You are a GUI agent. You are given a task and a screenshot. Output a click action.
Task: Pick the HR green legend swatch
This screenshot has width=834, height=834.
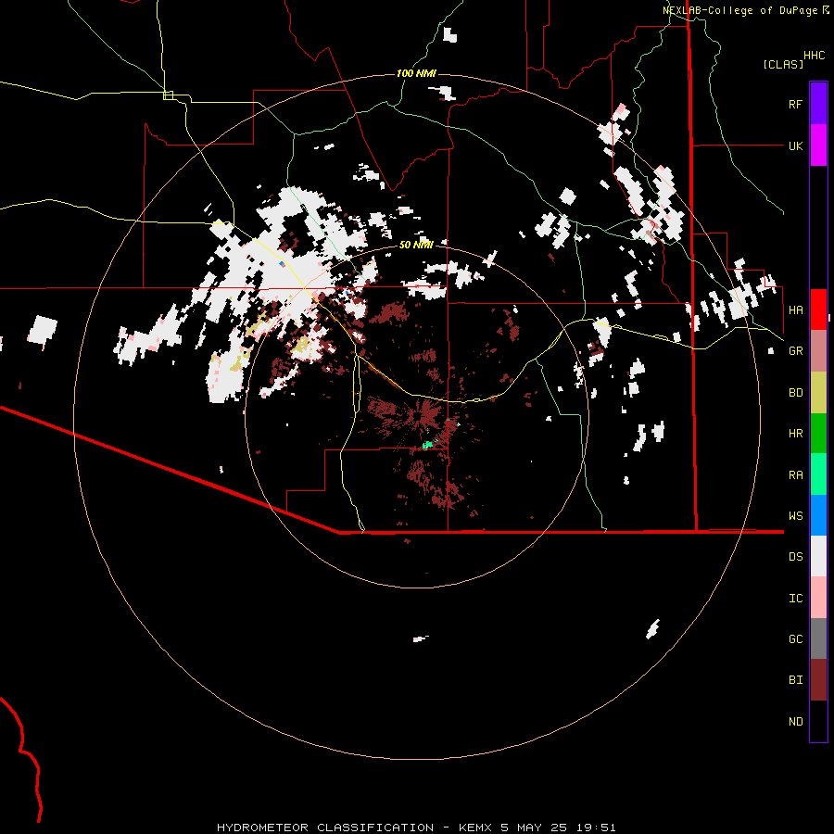click(818, 434)
